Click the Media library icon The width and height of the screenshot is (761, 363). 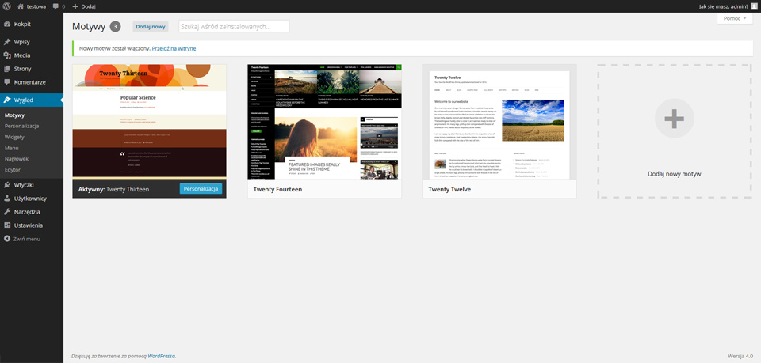(7, 55)
